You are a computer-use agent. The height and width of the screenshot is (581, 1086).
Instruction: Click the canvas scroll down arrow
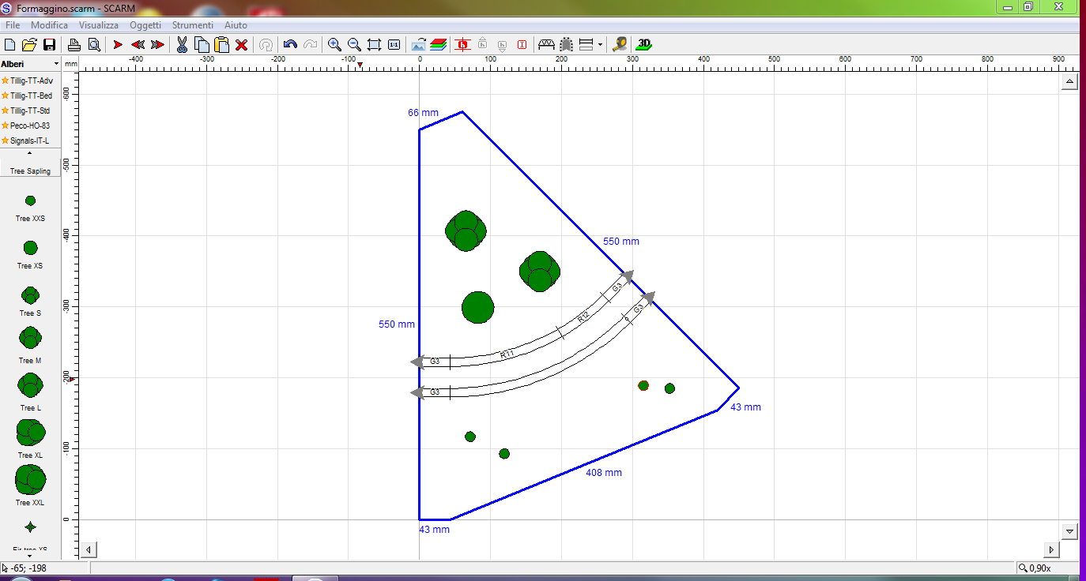(x=1070, y=531)
